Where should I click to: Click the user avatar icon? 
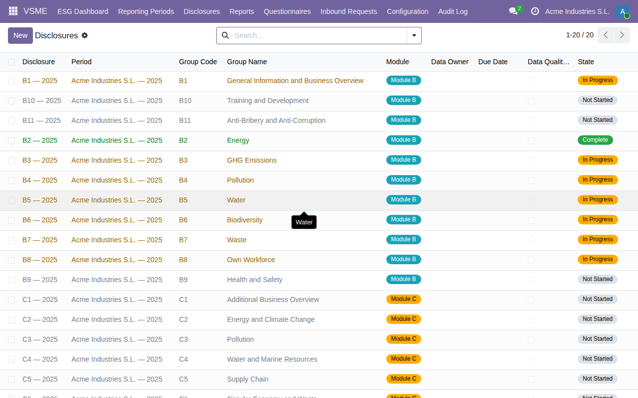point(623,11)
